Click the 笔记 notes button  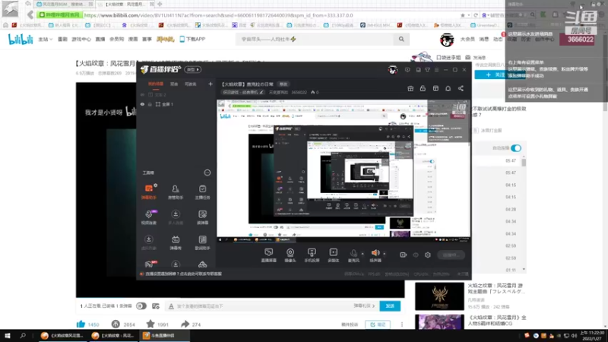point(378,325)
